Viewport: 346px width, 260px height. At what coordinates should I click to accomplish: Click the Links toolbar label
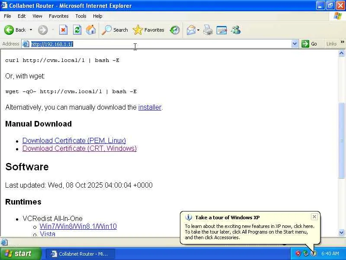(331, 44)
